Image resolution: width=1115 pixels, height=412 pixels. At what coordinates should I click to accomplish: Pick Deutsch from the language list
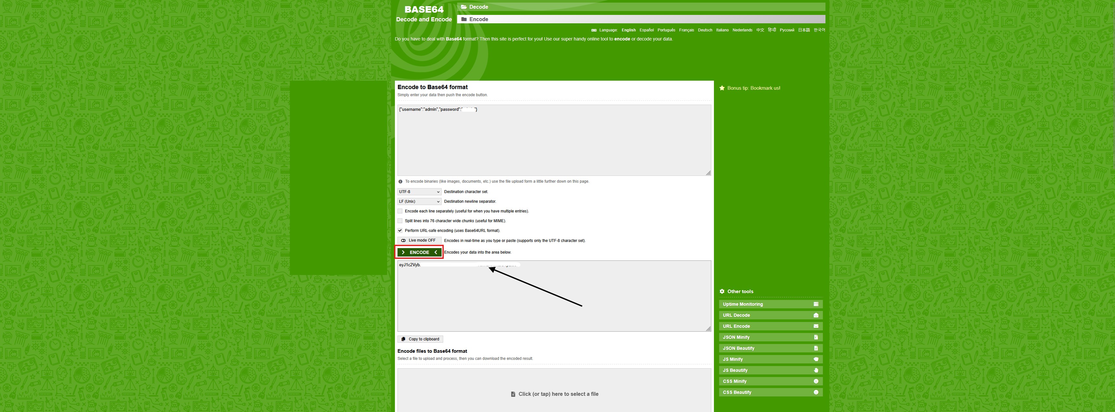tap(705, 30)
